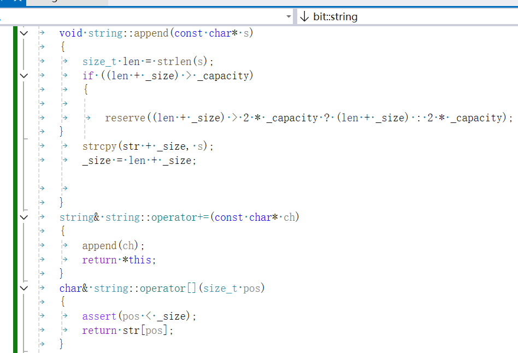
Task: Click 'return str[pos];' statement
Action: [127, 331]
